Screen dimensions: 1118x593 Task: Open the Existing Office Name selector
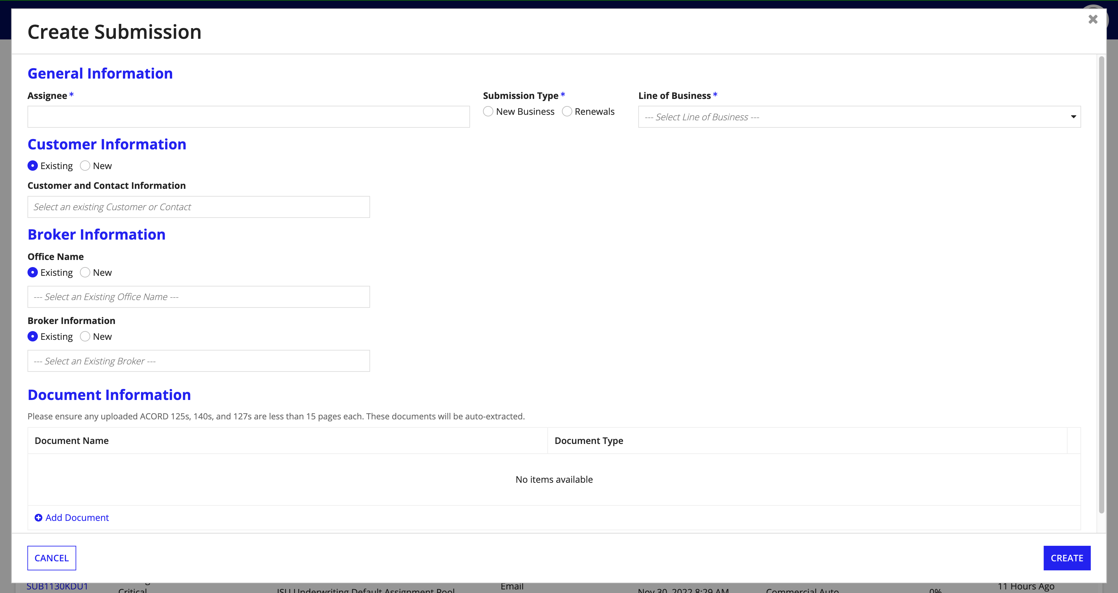(199, 297)
